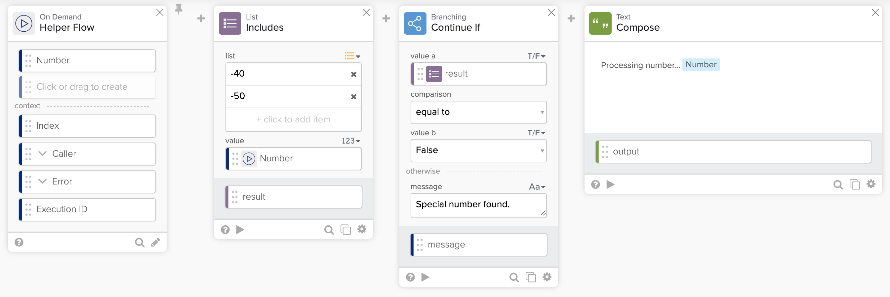Edit Helper Flow with the pencil icon

pos(155,243)
